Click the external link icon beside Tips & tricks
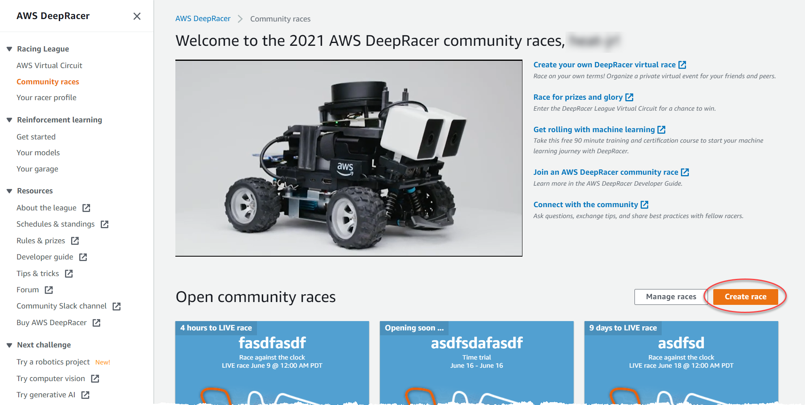805x405 pixels. click(x=69, y=274)
